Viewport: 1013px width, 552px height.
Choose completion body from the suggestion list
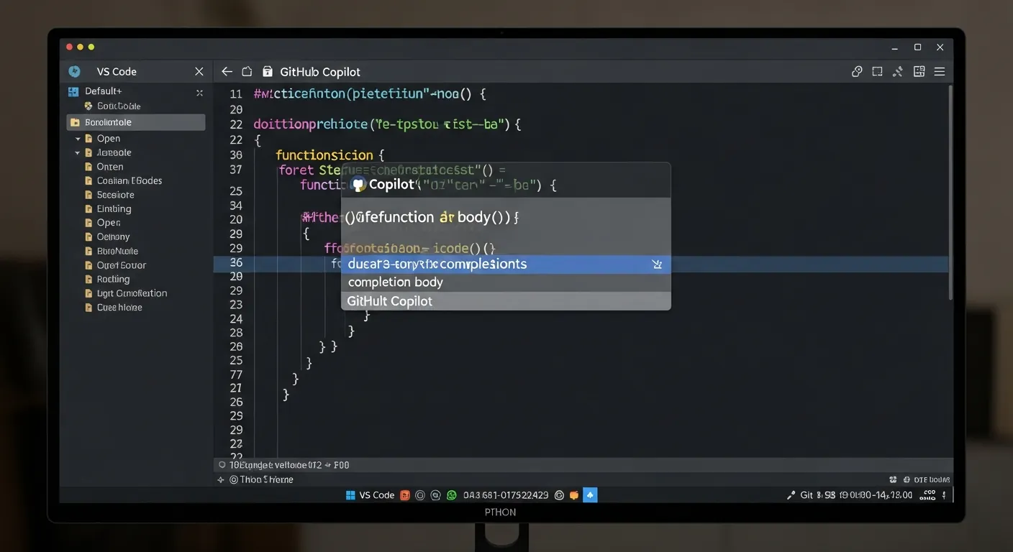tap(394, 282)
